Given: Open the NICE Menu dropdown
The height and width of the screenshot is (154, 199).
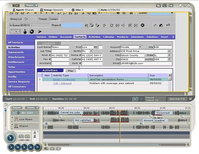Looking at the screenshot, I should tap(31, 5).
